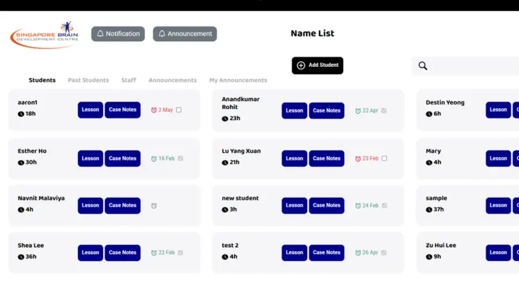Tick the 2 May checkbox for aaron1

click(x=179, y=110)
